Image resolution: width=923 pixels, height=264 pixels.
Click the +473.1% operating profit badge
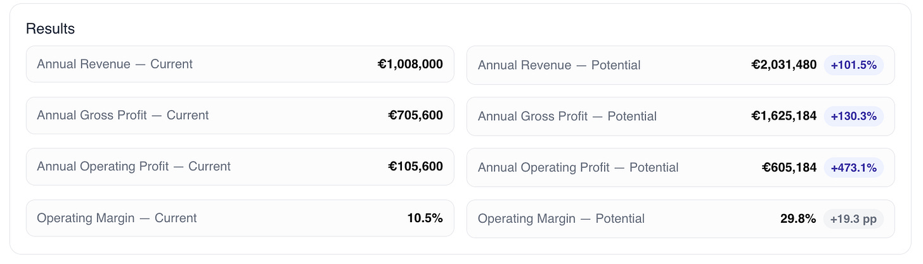click(853, 168)
